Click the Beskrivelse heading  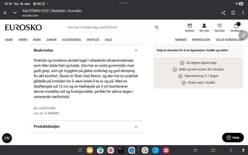(x=43, y=50)
